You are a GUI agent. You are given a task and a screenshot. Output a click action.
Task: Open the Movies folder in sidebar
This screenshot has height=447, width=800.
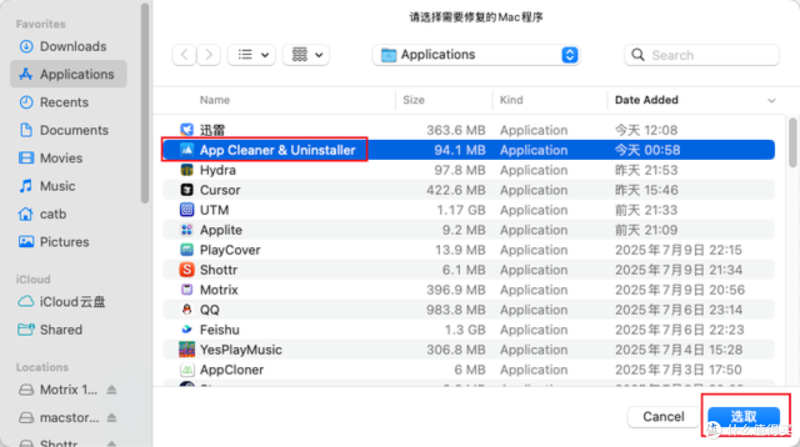click(x=50, y=158)
